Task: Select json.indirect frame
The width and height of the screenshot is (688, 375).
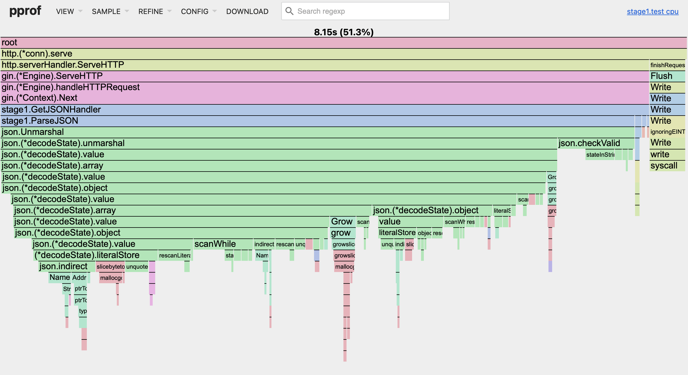Action: [67, 267]
